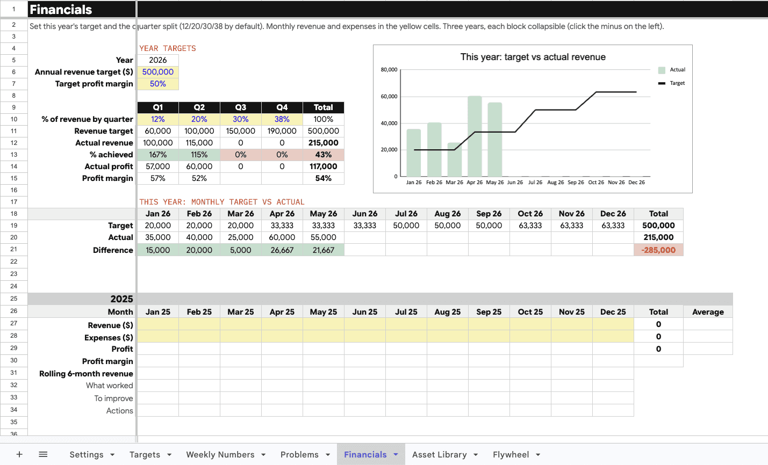
Task: Switch to the Weekly Numbers sheet tab
Action: tap(220, 455)
